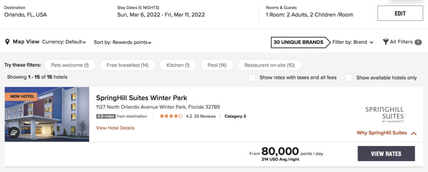Screen dimensions: 428x172
Task: Expand the Filter by: Brand dropdown
Action: tap(353, 42)
